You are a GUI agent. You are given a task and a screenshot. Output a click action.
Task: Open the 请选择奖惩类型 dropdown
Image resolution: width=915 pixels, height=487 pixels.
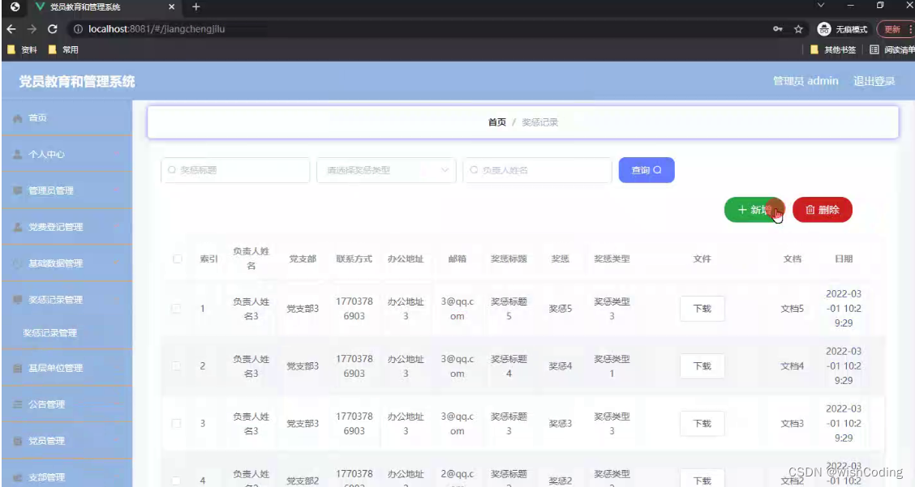(386, 170)
